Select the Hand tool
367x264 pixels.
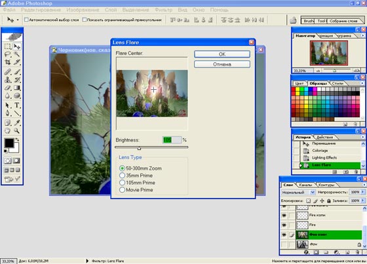point(7,130)
